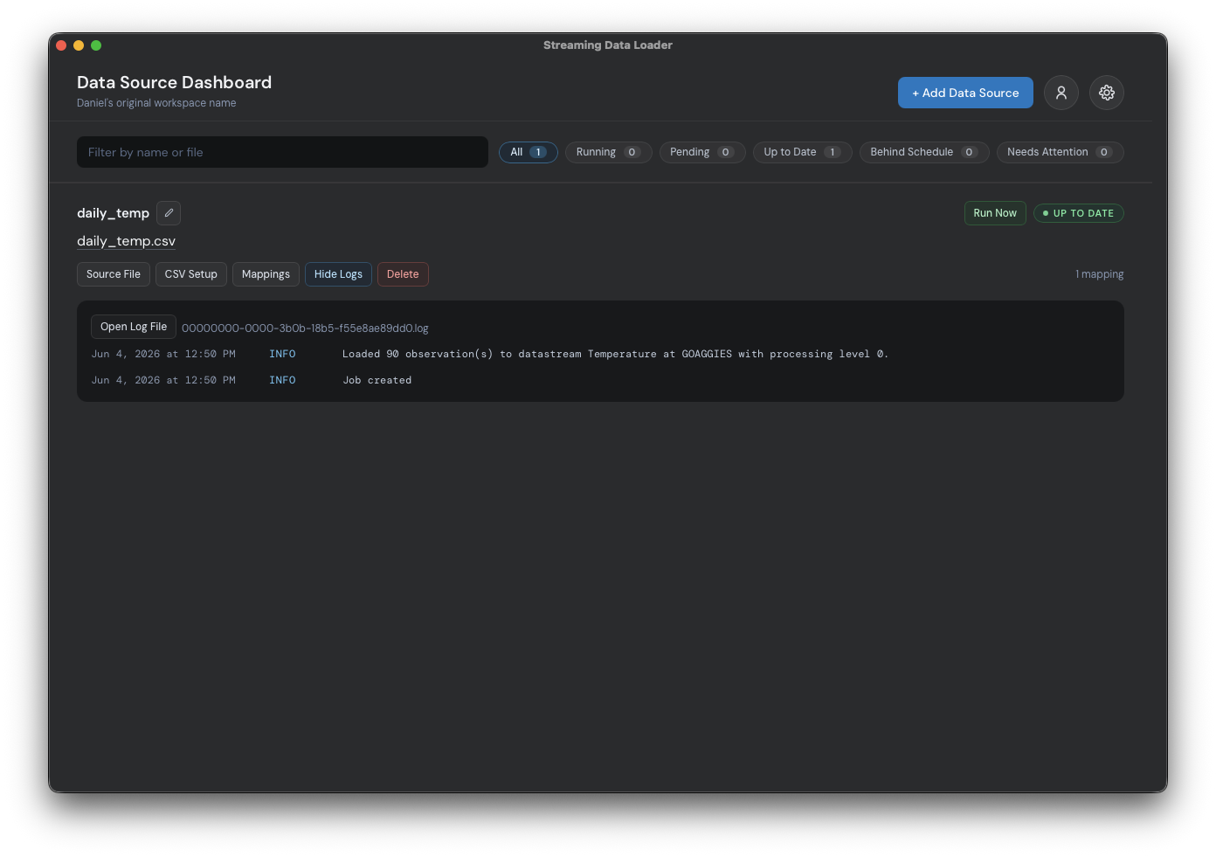
Task: Click the Open Log File button
Action: [x=134, y=327]
